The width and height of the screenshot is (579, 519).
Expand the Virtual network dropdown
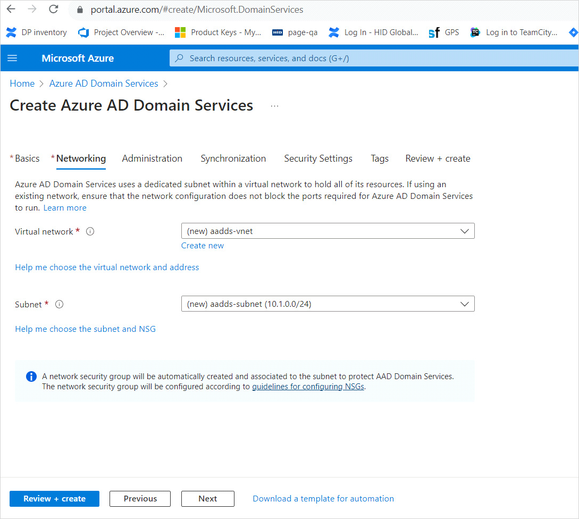point(328,231)
